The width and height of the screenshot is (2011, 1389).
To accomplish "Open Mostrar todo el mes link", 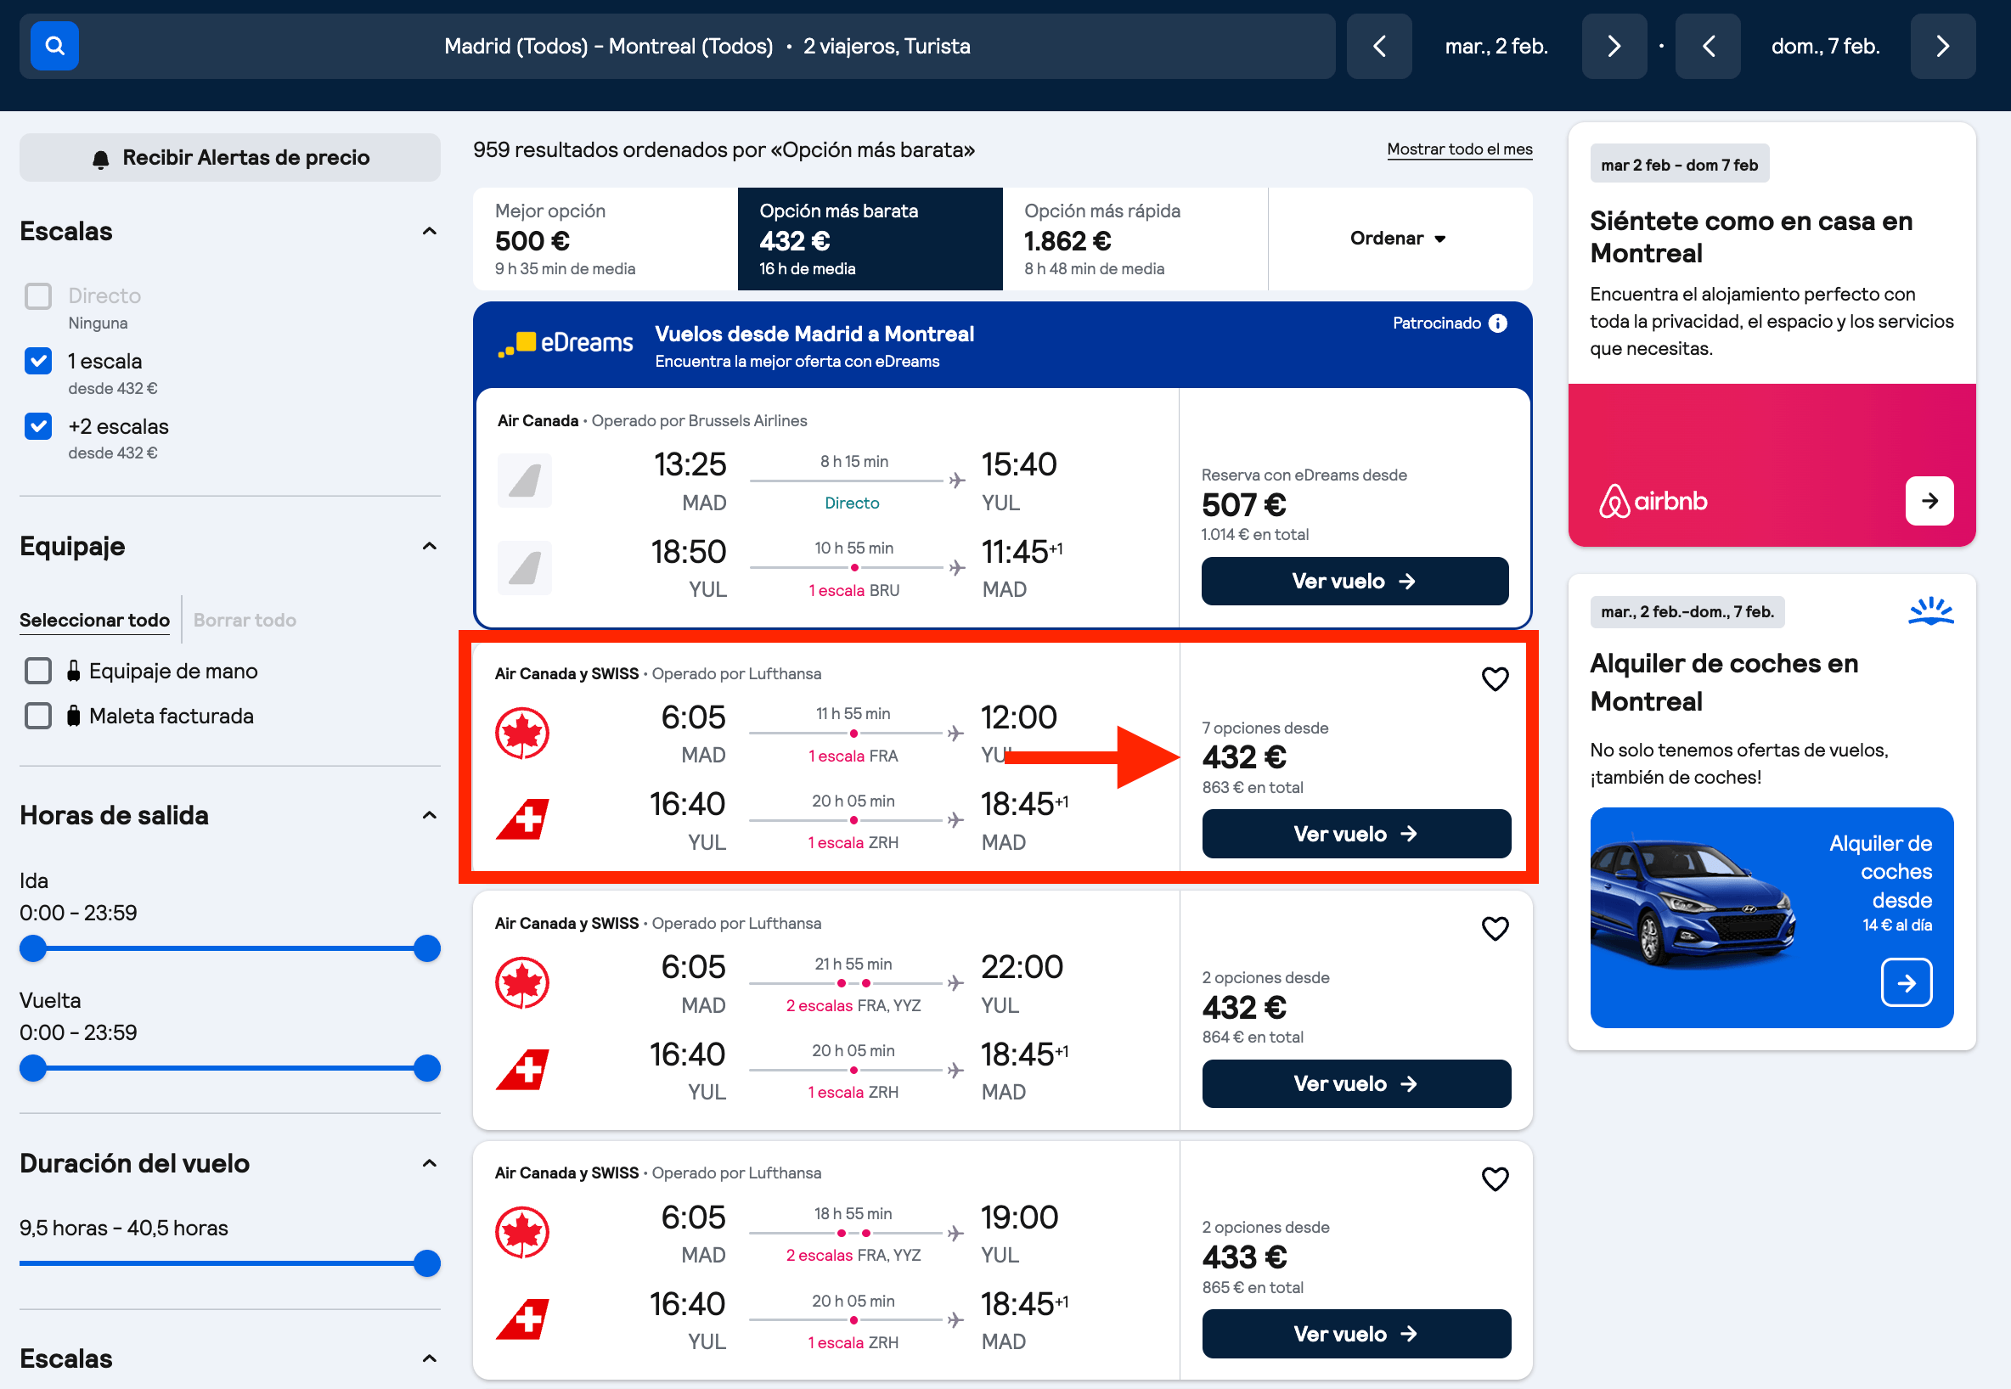I will tap(1459, 149).
